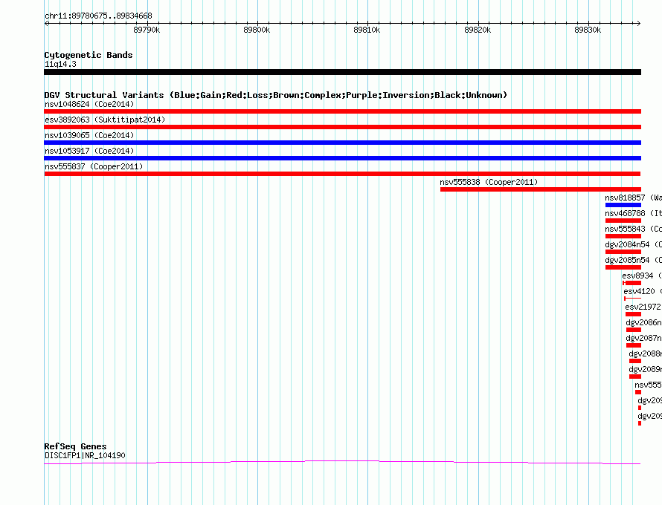Image resolution: width=662 pixels, height=505 pixels.
Task: Click the right arrow end of ruler
Action: pyautogui.click(x=639, y=23)
